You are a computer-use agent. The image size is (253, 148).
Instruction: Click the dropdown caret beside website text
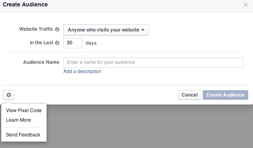pos(143,30)
